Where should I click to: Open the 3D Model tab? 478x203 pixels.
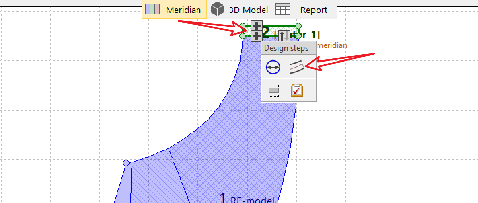click(x=240, y=10)
